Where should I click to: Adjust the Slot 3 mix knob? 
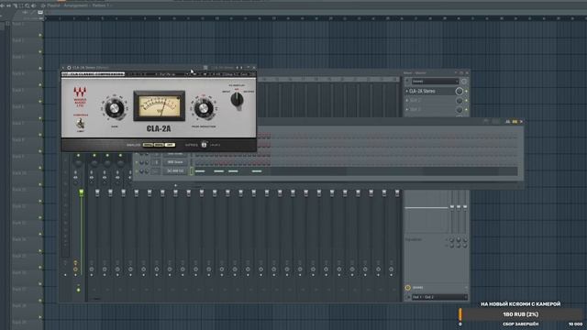click(459, 110)
